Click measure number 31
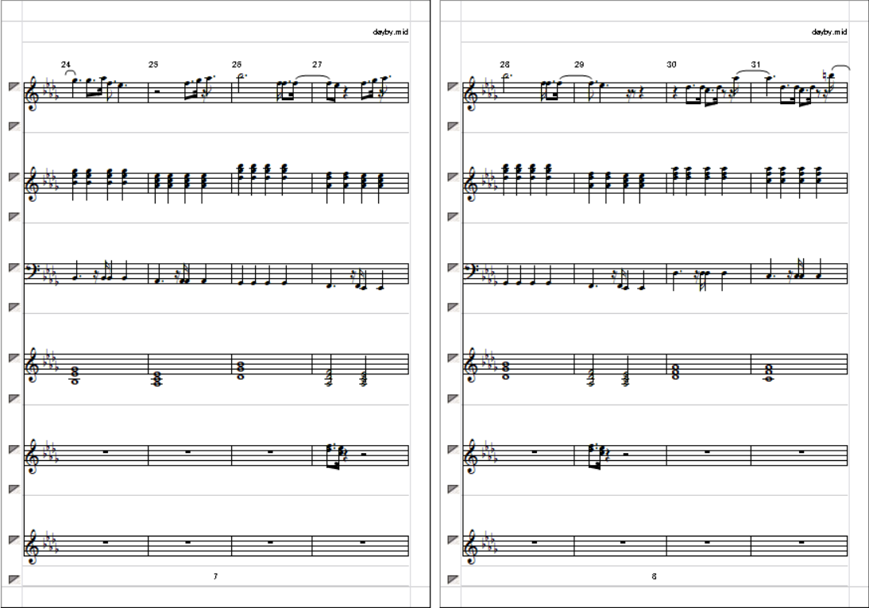The image size is (869, 608). 756,64
